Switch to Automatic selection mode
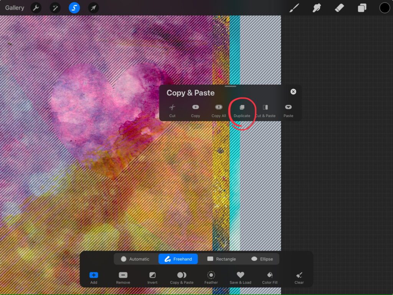Viewport: 393px width, 295px height. (x=135, y=259)
